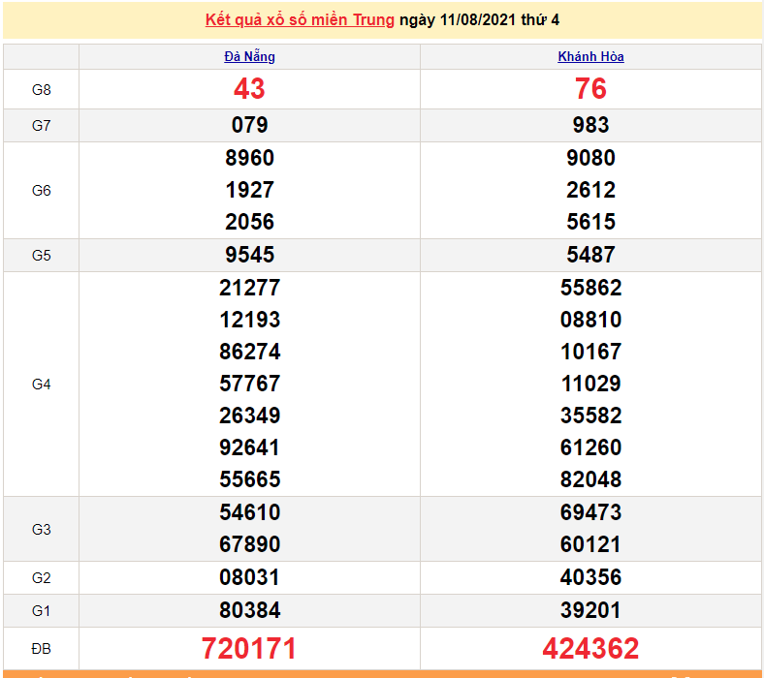This screenshot has height=678, width=764.
Task: Click G6 result 2612
Action: point(590,190)
